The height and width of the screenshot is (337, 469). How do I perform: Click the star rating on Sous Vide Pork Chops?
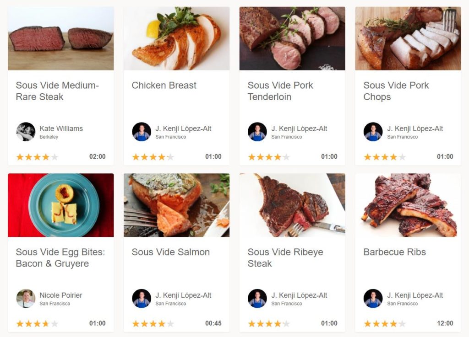click(385, 157)
